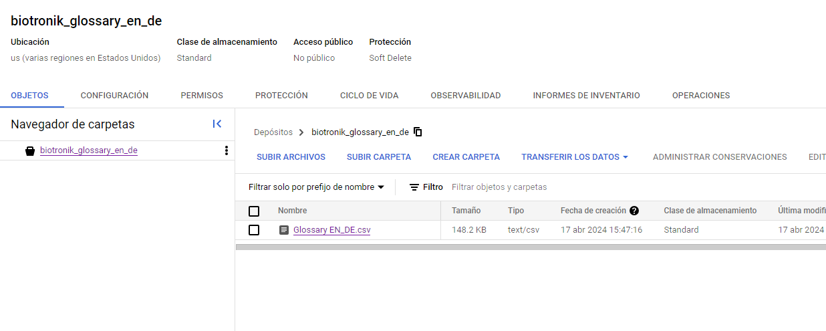The width and height of the screenshot is (826, 331).
Task: Click the text/csv type cell
Action: [x=523, y=230]
